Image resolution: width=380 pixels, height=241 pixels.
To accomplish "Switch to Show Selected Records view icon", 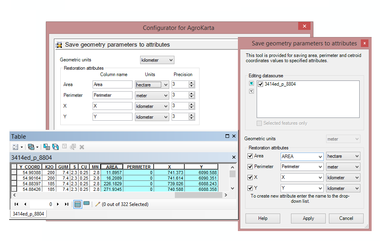I will coord(86,204).
